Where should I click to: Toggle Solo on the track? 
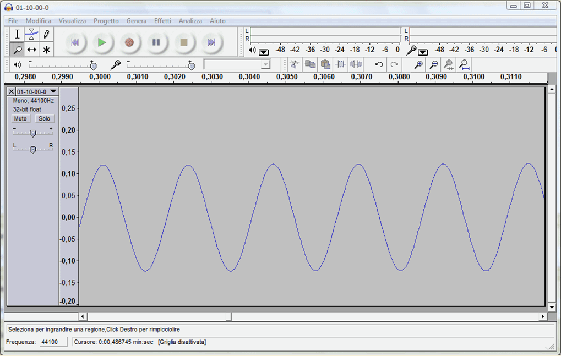[x=45, y=119]
